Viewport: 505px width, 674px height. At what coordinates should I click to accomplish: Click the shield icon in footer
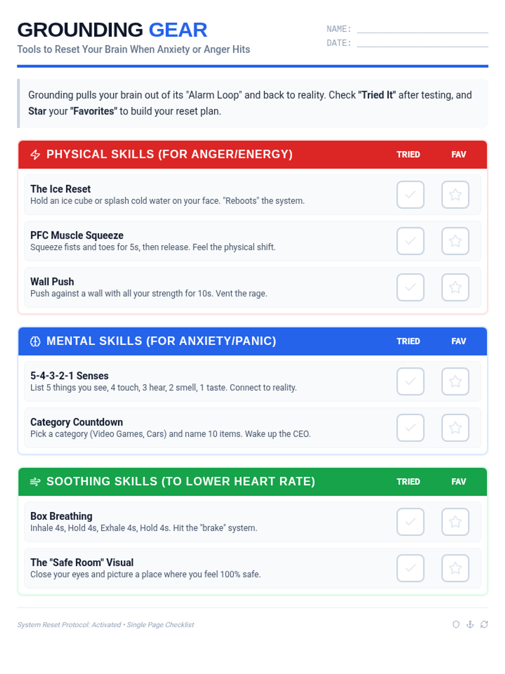[x=456, y=624]
